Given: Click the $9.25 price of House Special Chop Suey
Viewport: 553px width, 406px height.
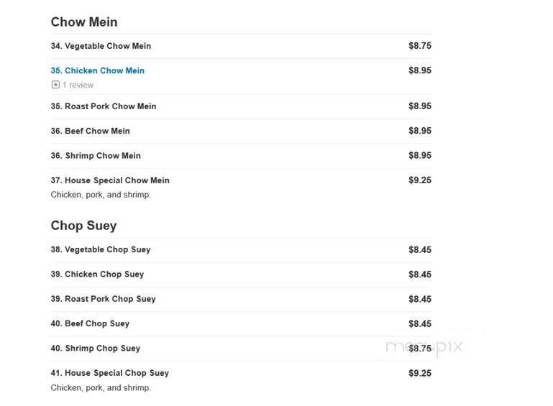Looking at the screenshot, I should pyautogui.click(x=420, y=373).
